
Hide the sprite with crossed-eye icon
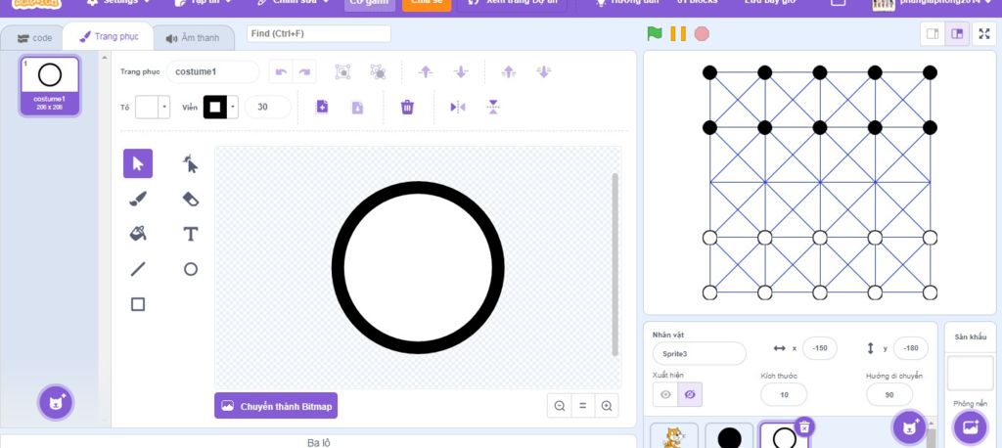[690, 394]
